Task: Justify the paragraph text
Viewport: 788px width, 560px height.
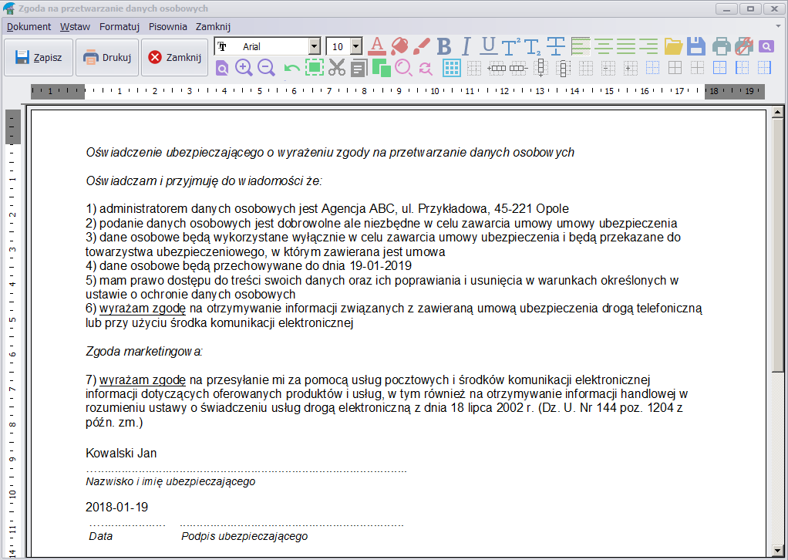Action: click(x=625, y=47)
